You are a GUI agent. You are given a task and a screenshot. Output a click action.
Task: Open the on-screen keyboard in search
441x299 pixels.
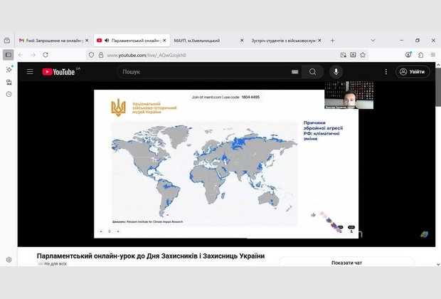tap(294, 72)
